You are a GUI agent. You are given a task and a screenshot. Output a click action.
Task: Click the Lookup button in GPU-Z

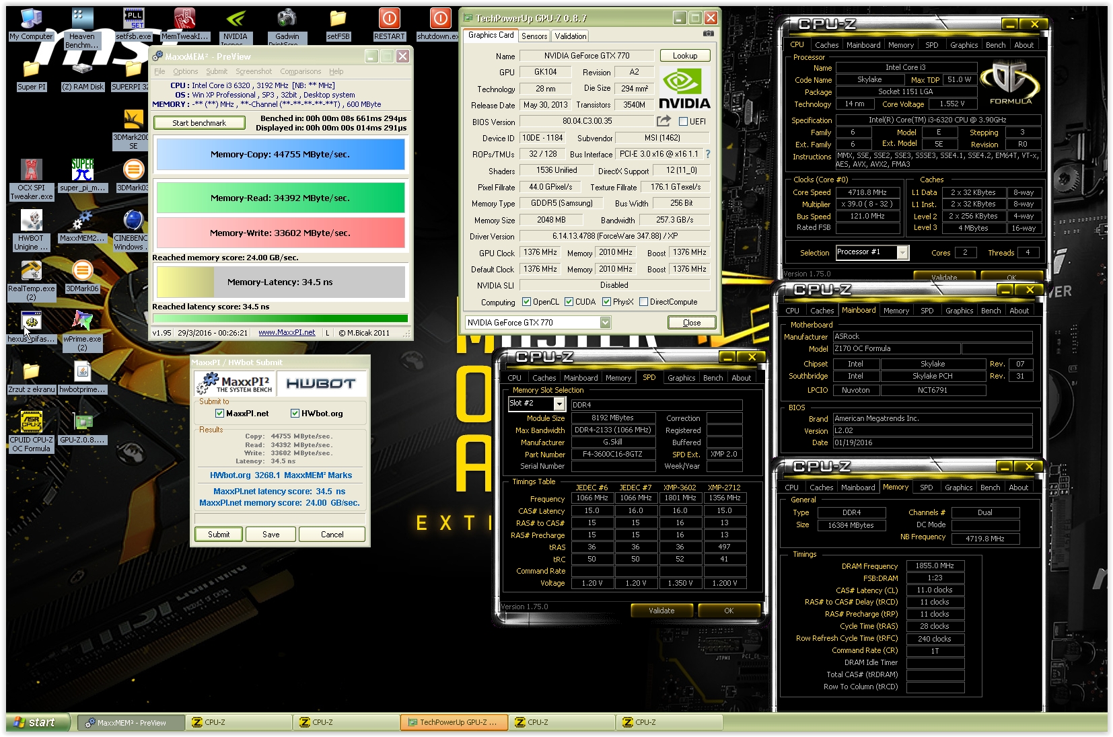tap(685, 56)
